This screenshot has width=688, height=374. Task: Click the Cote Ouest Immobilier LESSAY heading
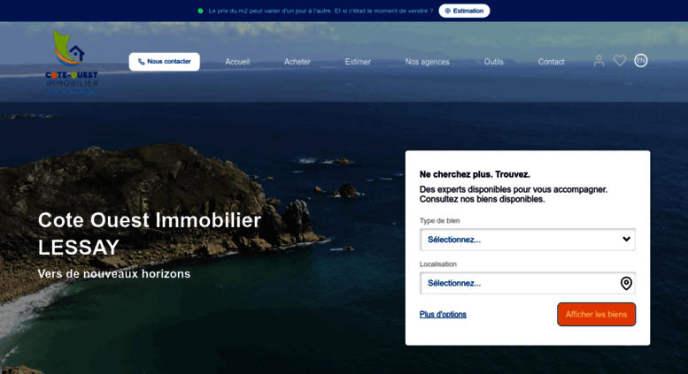[149, 233]
